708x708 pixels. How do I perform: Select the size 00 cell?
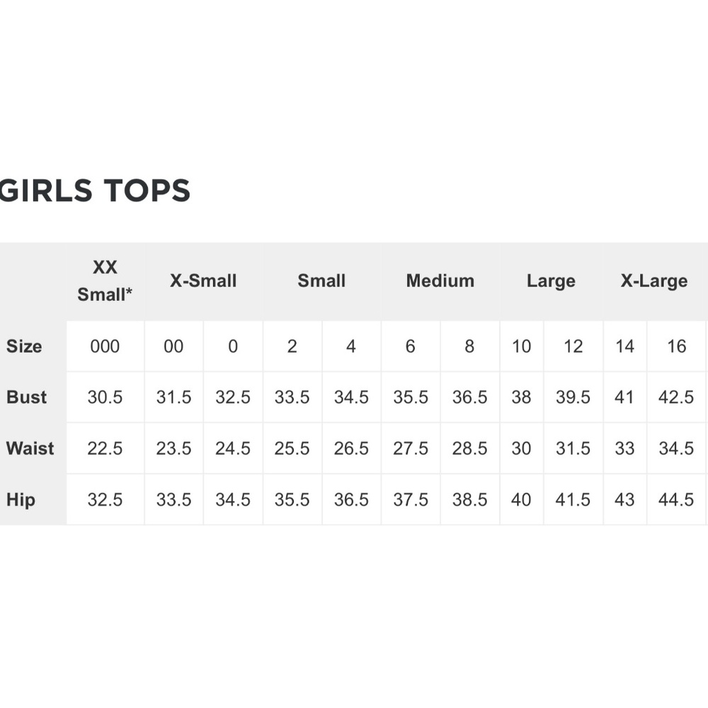(173, 346)
